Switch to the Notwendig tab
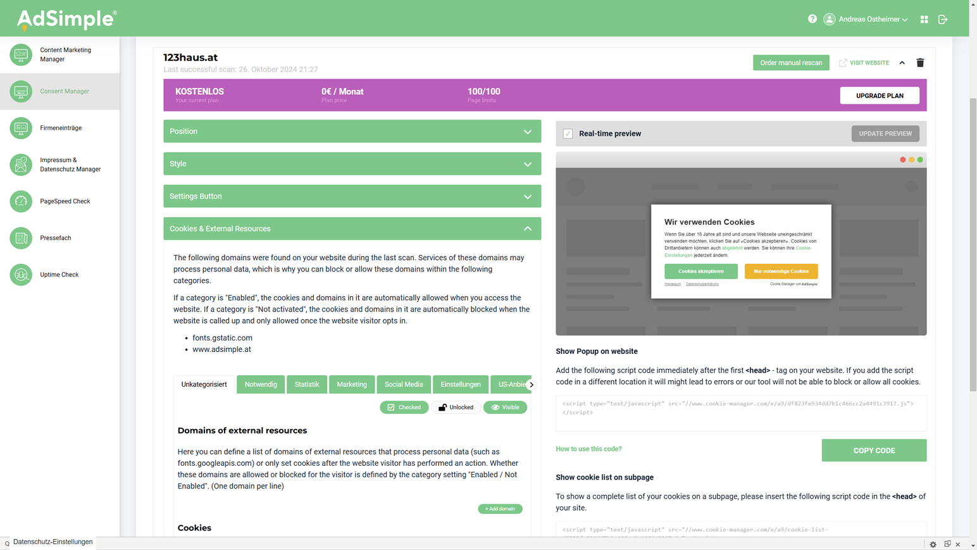The image size is (977, 550). click(261, 384)
